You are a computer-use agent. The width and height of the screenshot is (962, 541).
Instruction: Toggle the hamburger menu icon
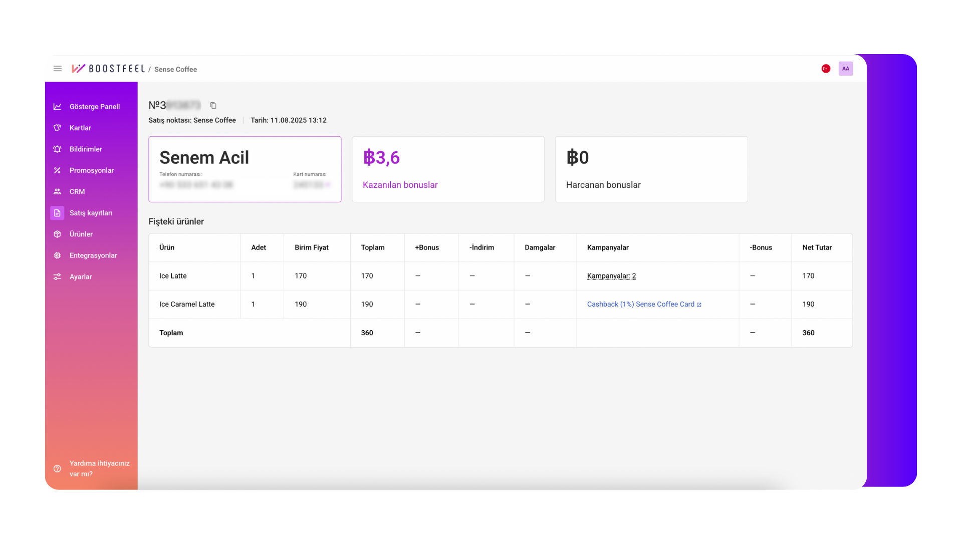click(x=58, y=69)
